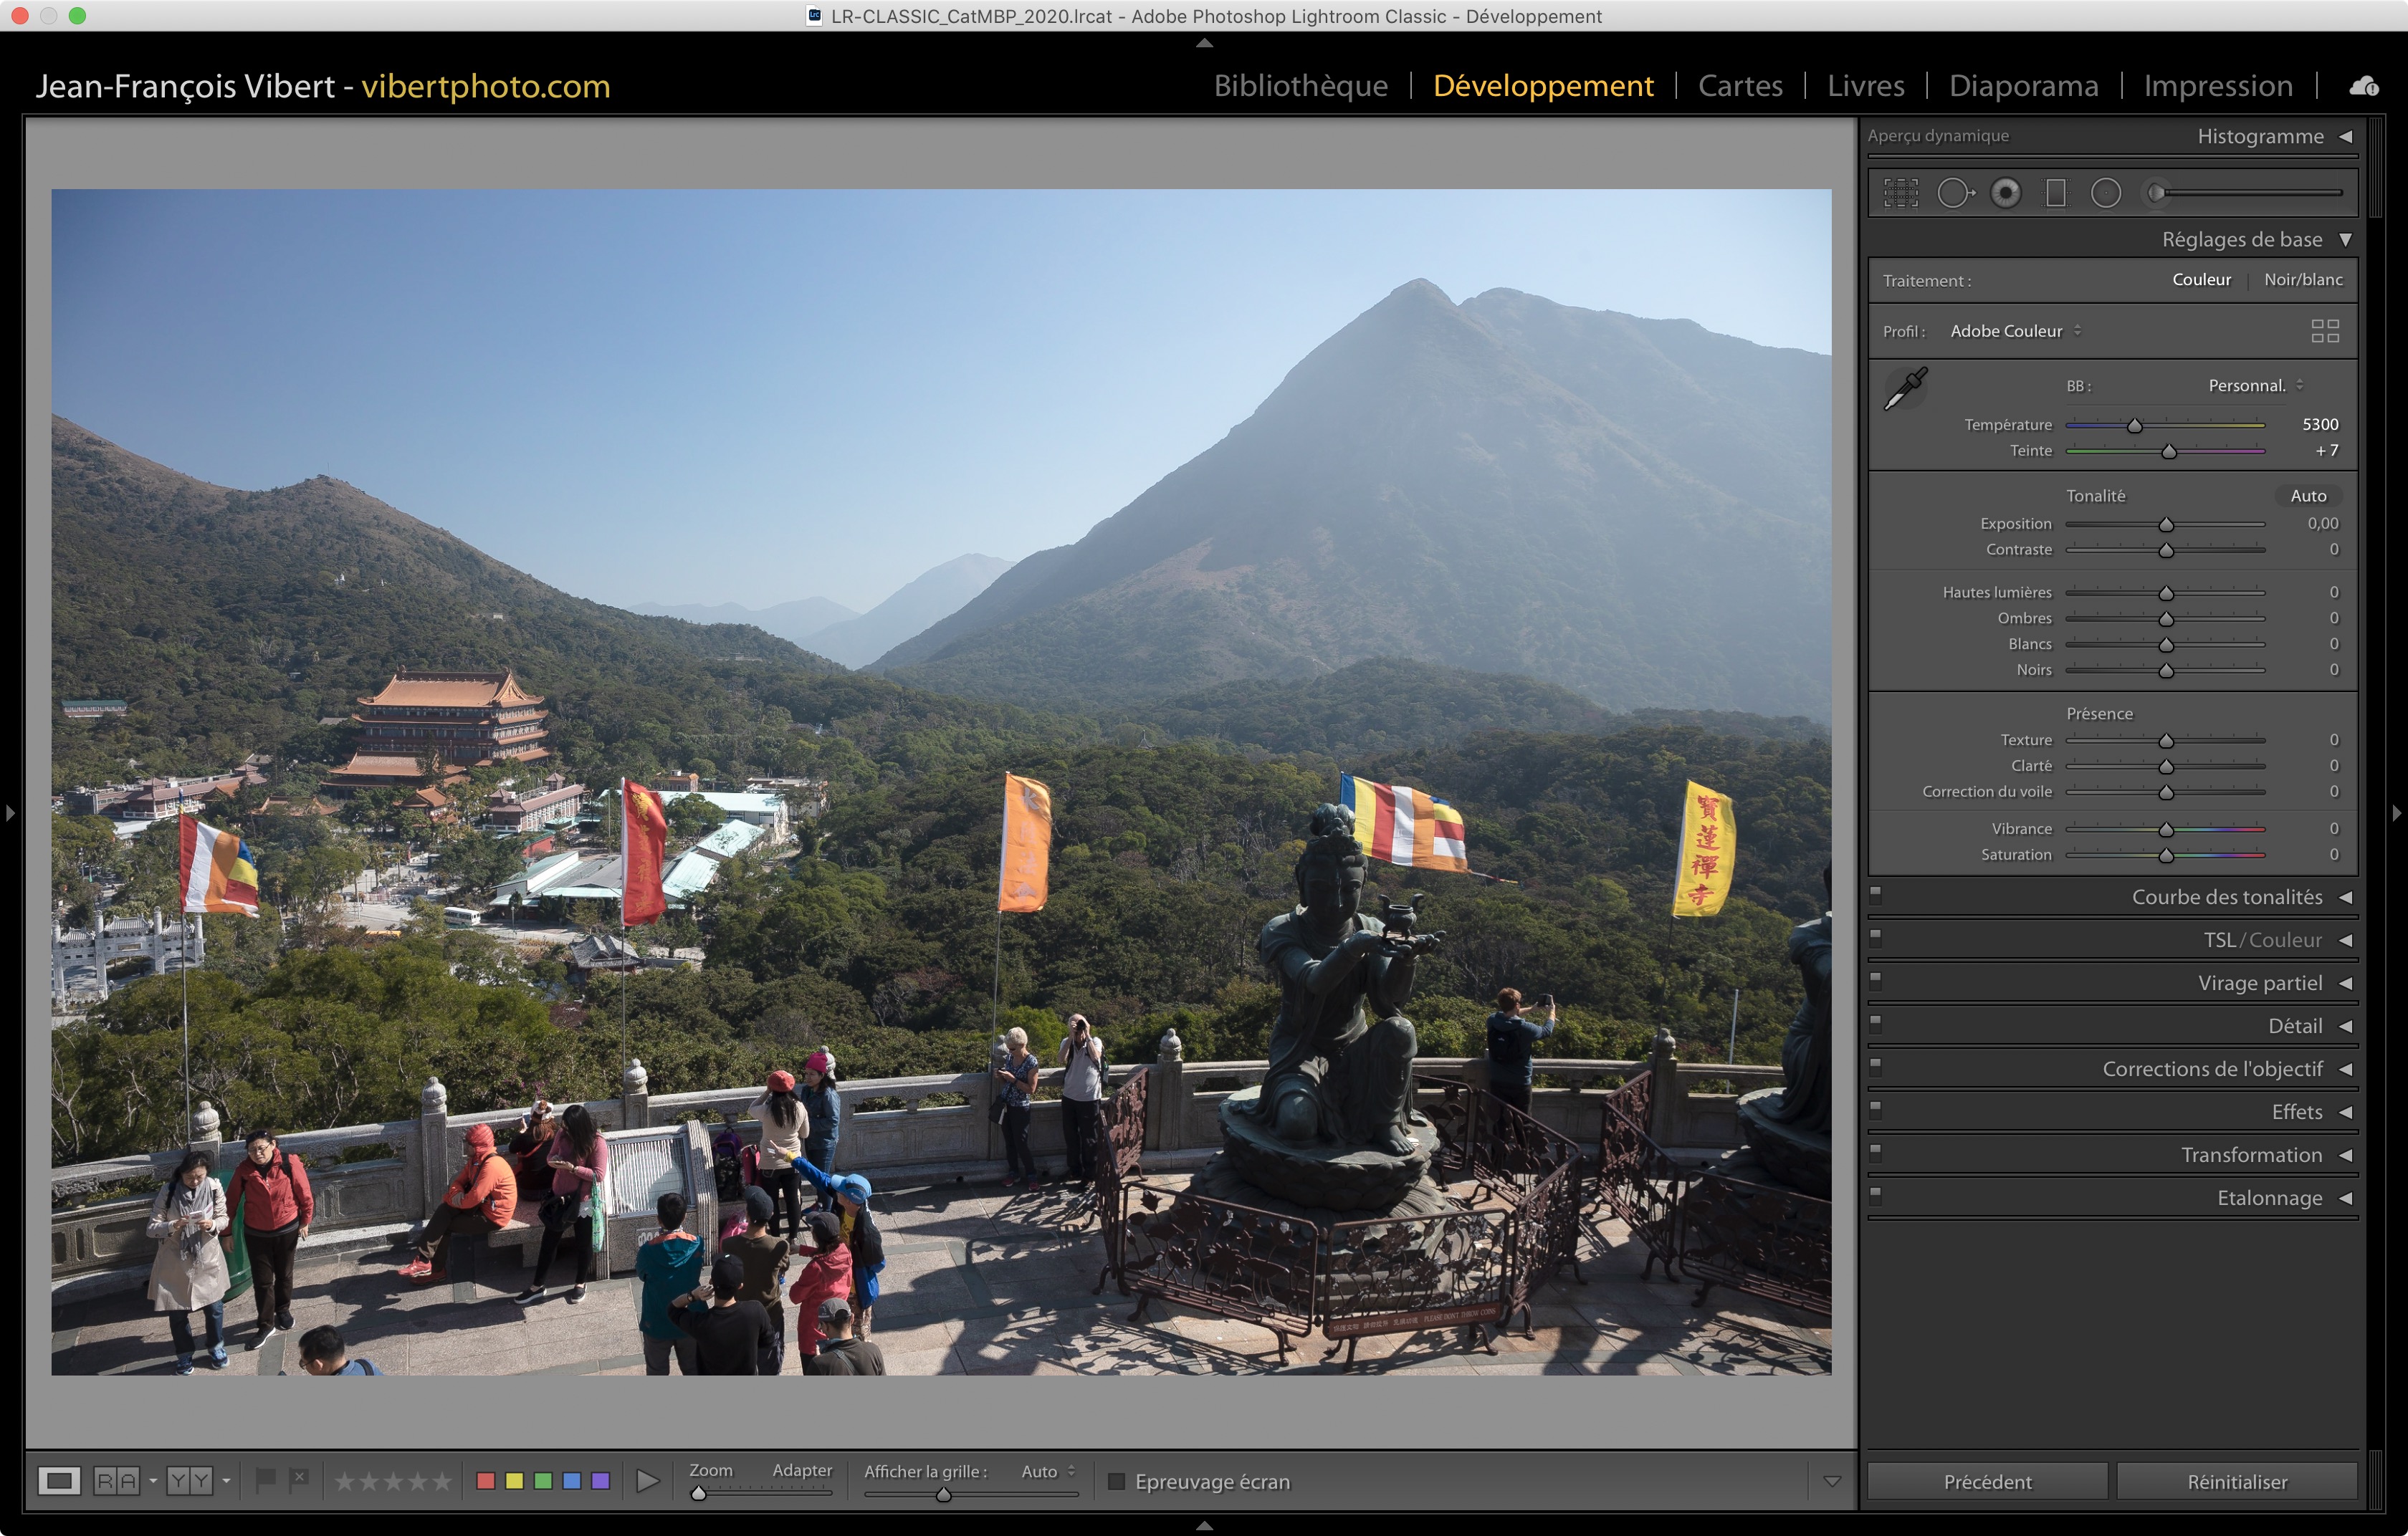The height and width of the screenshot is (1536, 2408).
Task: Apply the red color label swatch
Action: 486,1480
